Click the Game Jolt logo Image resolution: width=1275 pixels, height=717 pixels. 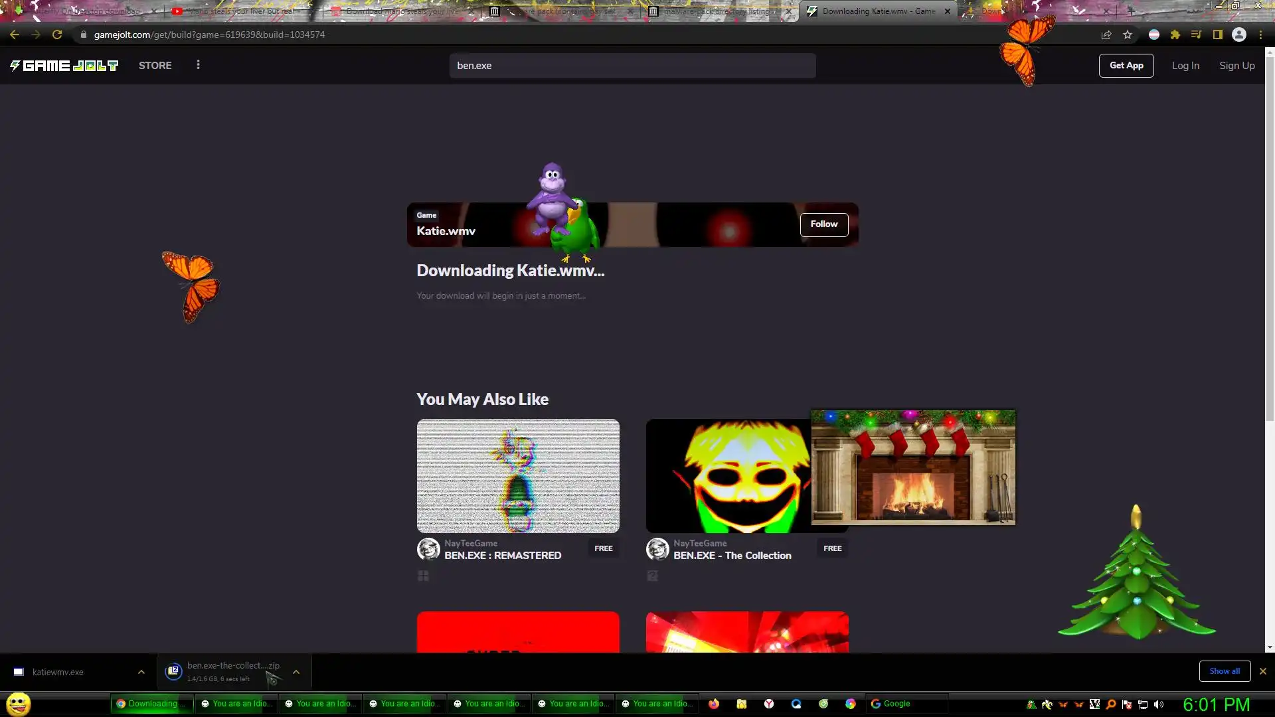pyautogui.click(x=64, y=65)
